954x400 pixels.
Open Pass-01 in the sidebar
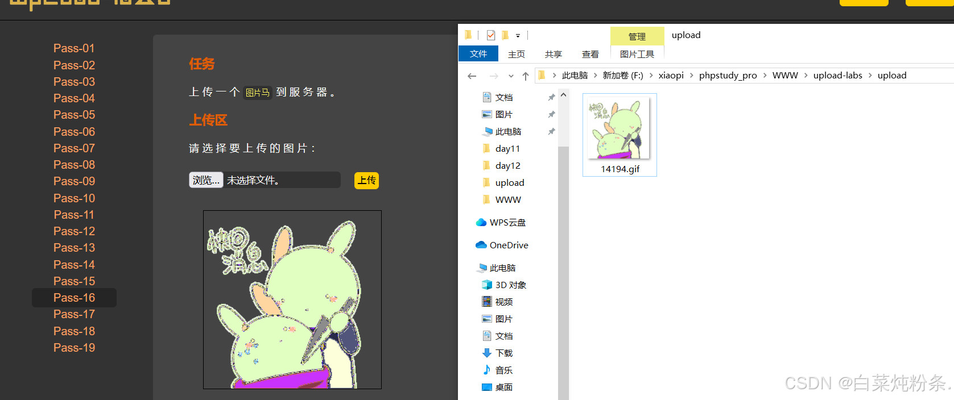pos(74,48)
